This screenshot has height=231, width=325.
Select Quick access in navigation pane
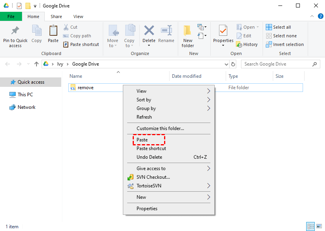[31, 82]
